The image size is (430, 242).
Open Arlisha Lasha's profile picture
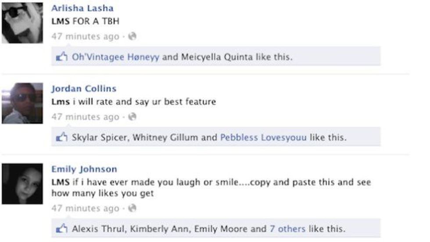coord(22,23)
